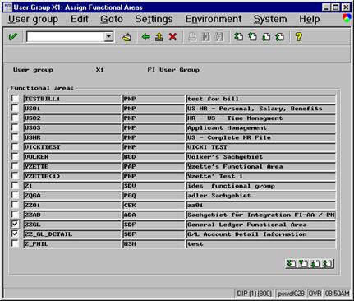Screen dimensions: 354x301
Task: Open the Settings menu
Action: [x=154, y=19]
